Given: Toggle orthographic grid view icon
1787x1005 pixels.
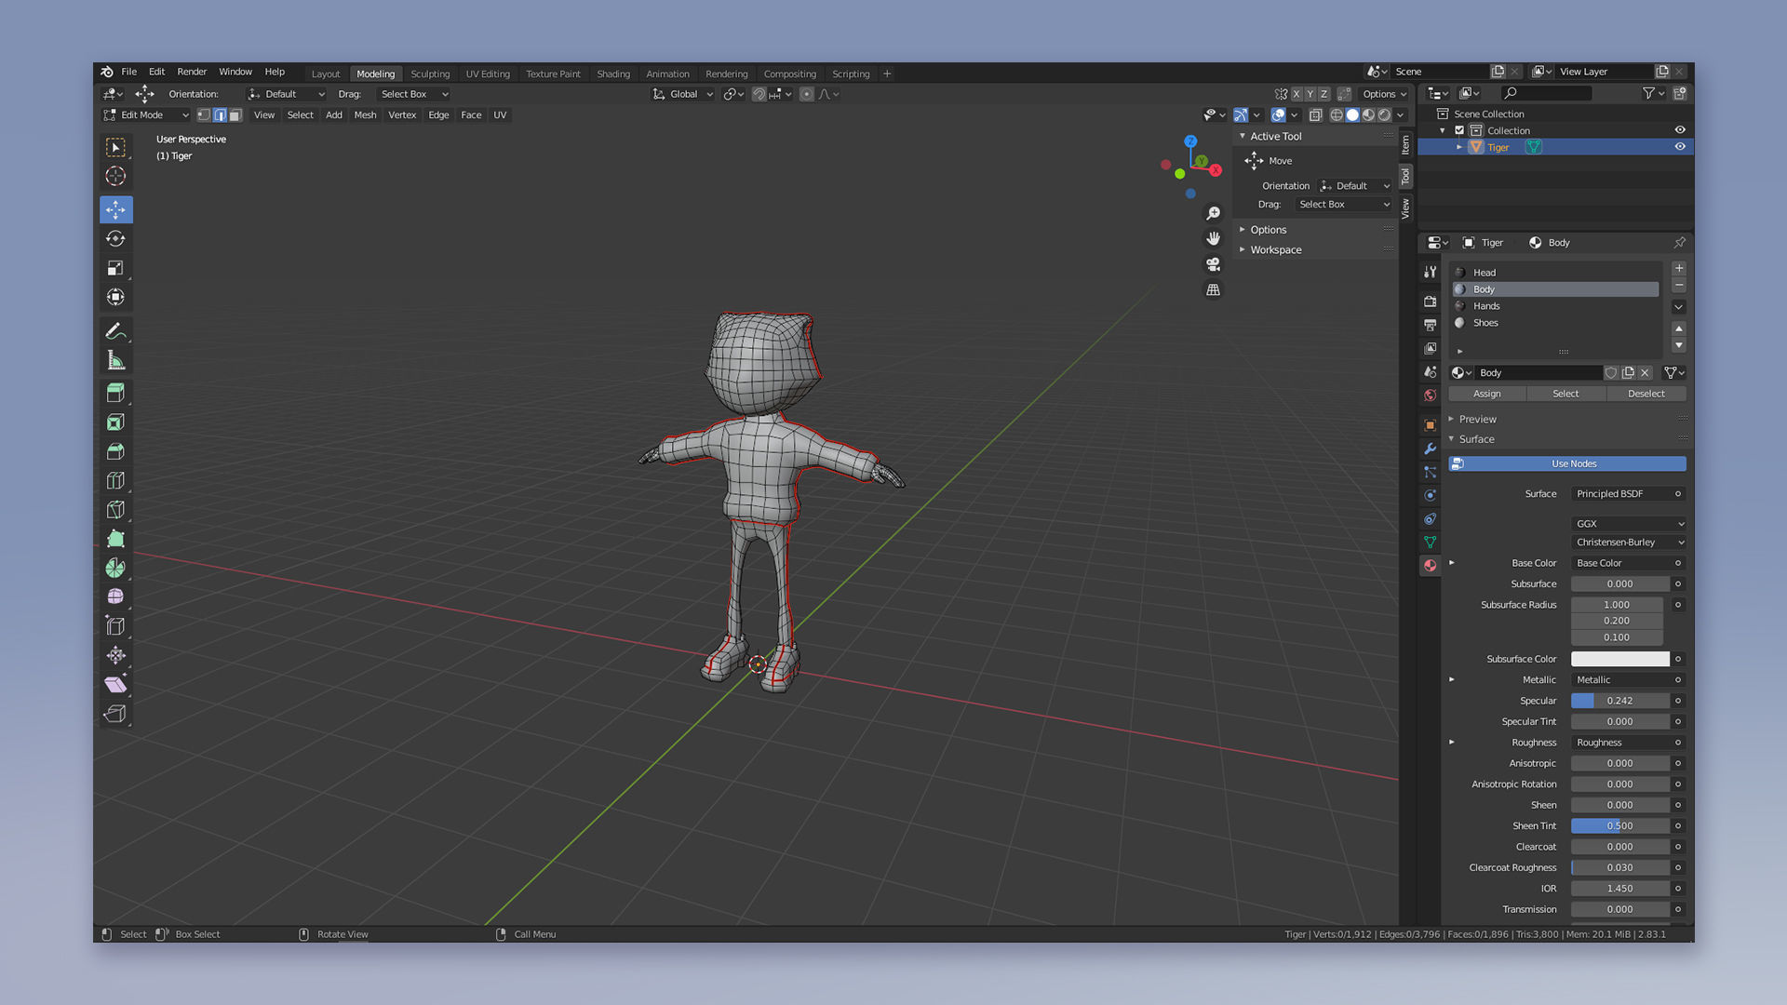Looking at the screenshot, I should 1213,290.
